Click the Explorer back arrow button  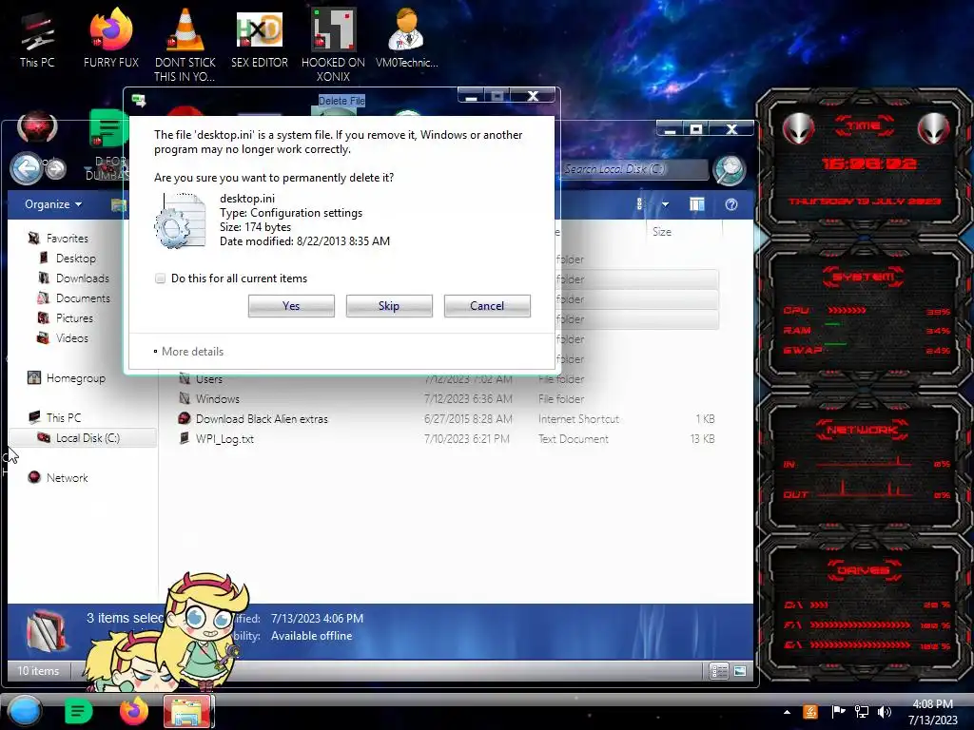point(26,168)
